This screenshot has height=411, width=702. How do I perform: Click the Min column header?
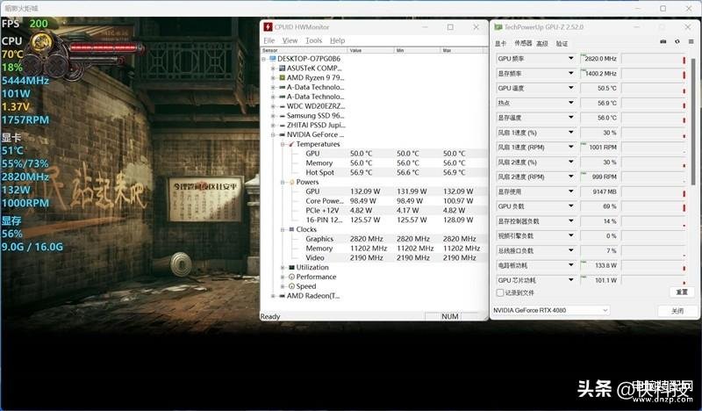418,50
